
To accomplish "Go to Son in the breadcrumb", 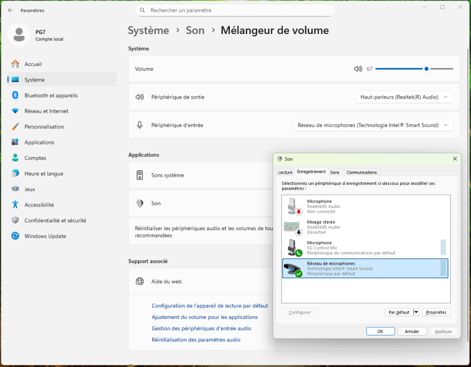I will pos(195,30).
